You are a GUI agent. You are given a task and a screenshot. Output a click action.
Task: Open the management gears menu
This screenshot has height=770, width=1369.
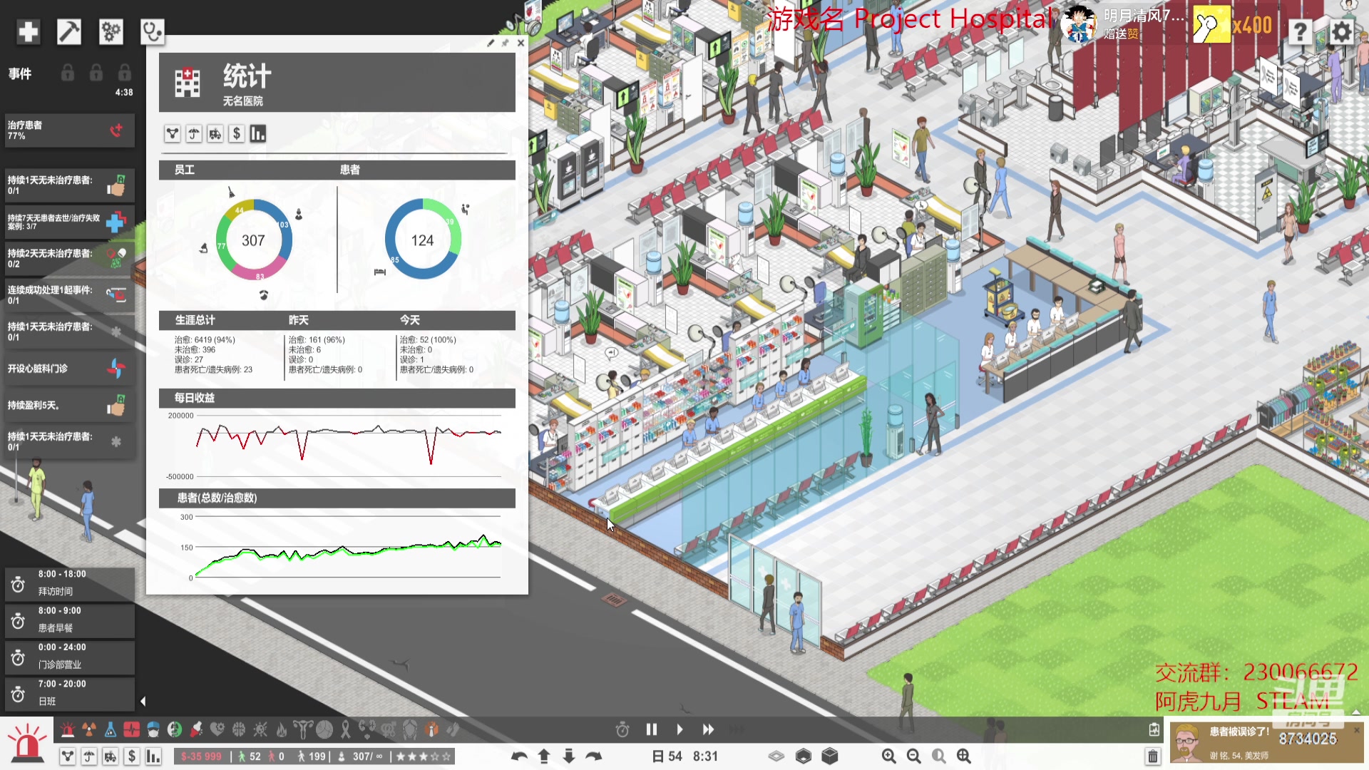click(x=111, y=31)
